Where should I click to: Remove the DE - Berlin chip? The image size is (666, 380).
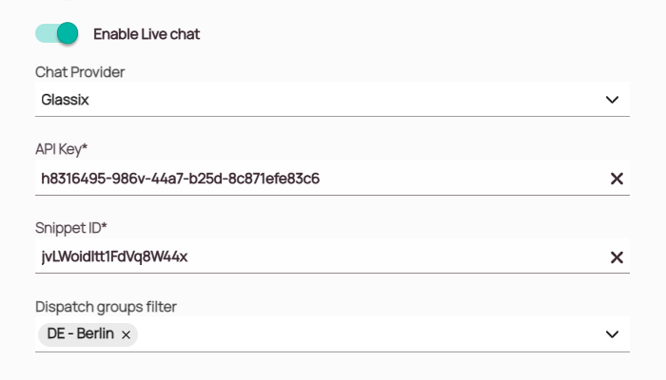(x=126, y=334)
